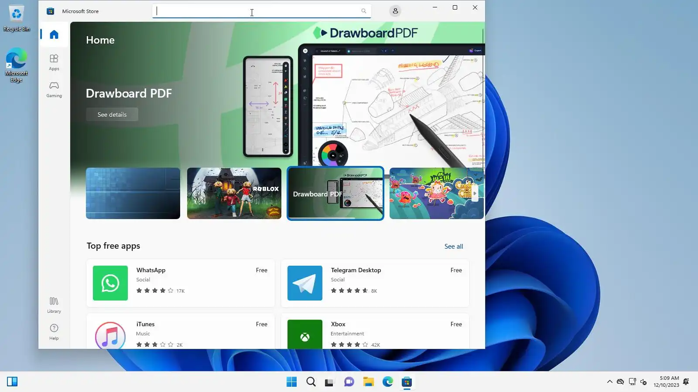Viewport: 698px width, 392px height.
Task: Open taskbar Search
Action: (x=311, y=382)
